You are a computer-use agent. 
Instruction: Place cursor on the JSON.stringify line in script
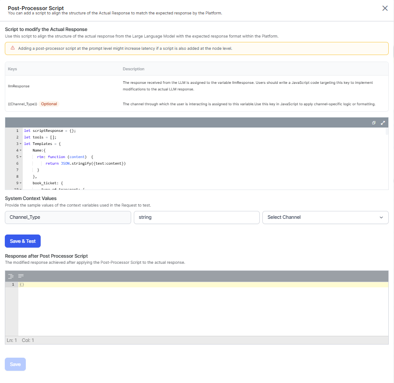click(x=85, y=163)
